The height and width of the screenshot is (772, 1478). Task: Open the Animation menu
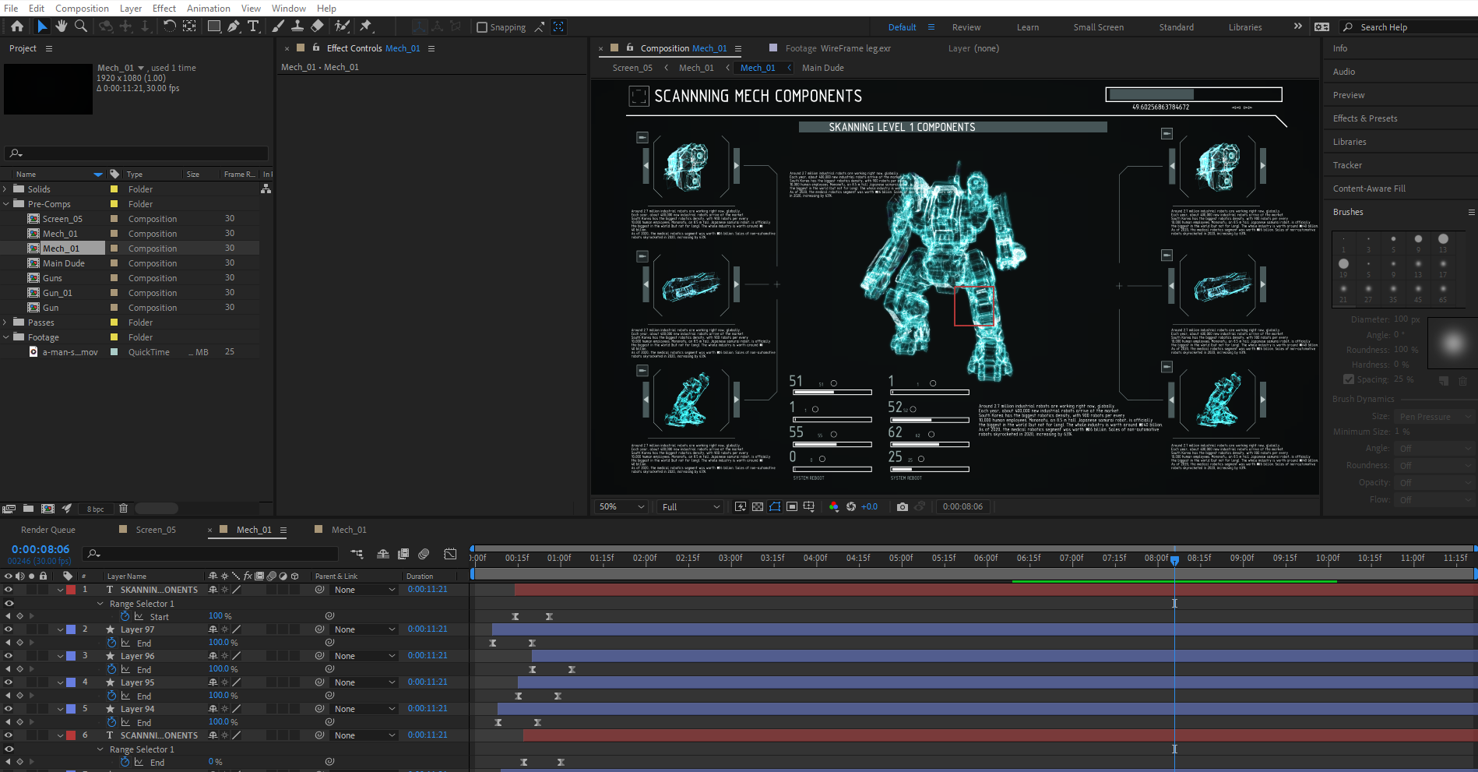208,8
